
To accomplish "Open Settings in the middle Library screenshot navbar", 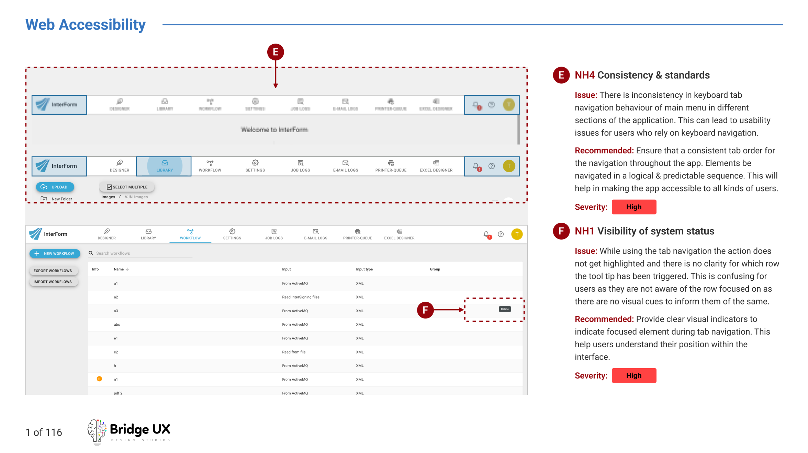I will [x=255, y=166].
